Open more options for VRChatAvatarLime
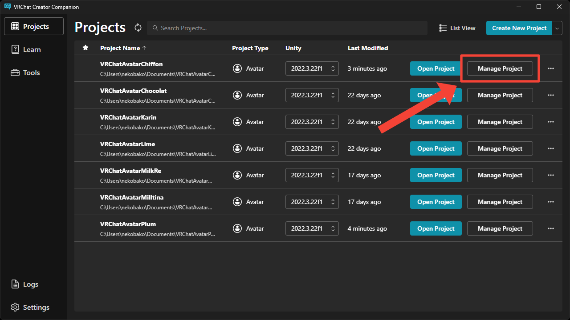This screenshot has height=320, width=570. point(551,148)
